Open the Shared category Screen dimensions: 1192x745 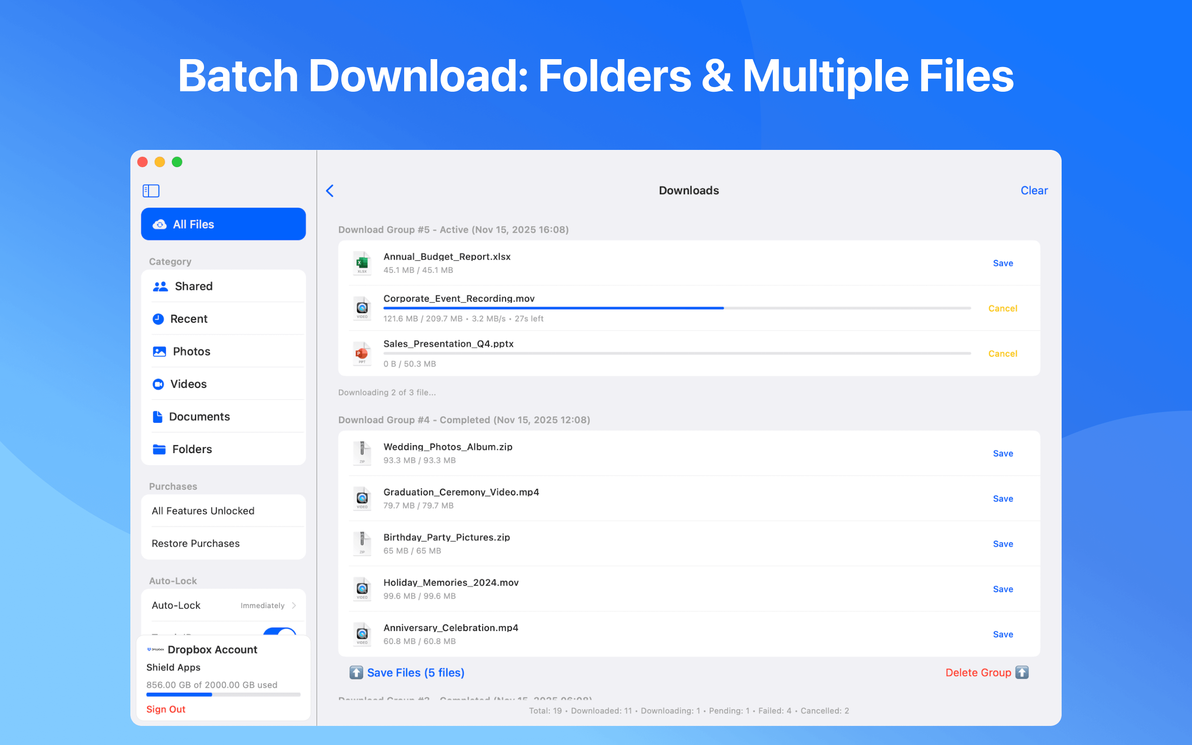tap(194, 286)
